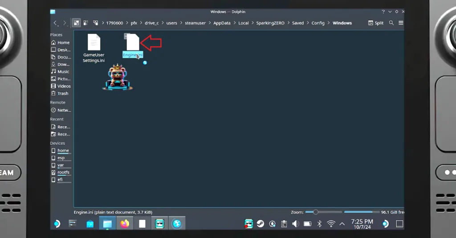Select the rootfs device entry
The image size is (456, 238).
coord(61,172)
